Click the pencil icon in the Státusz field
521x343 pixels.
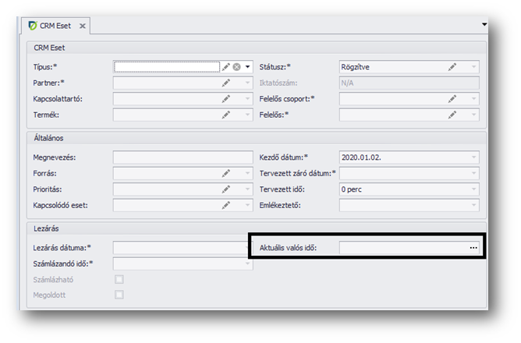(x=452, y=67)
